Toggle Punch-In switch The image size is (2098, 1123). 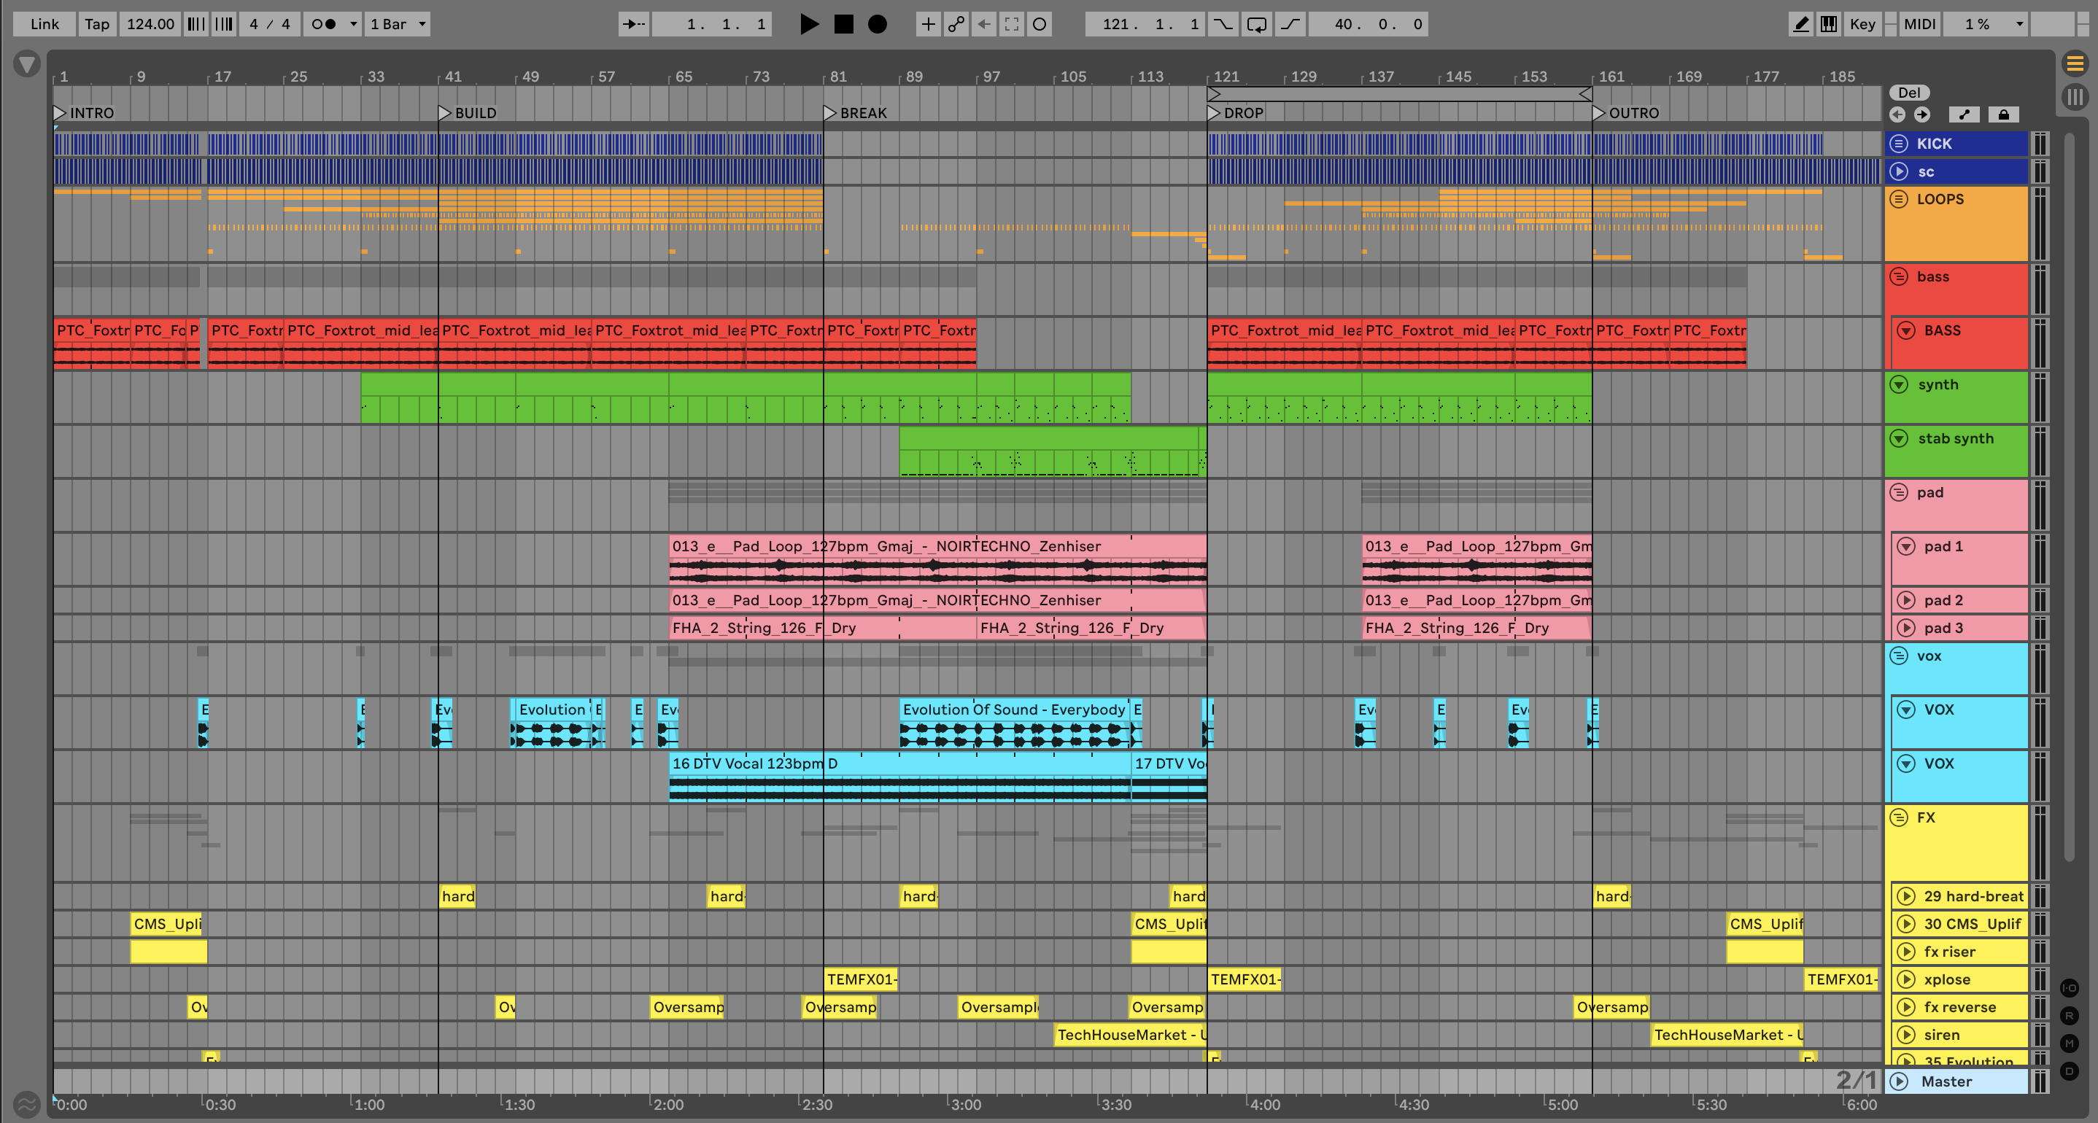coord(1223,23)
